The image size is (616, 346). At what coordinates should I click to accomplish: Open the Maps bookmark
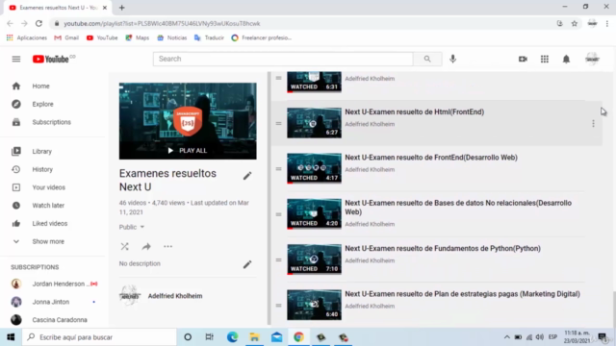137,37
